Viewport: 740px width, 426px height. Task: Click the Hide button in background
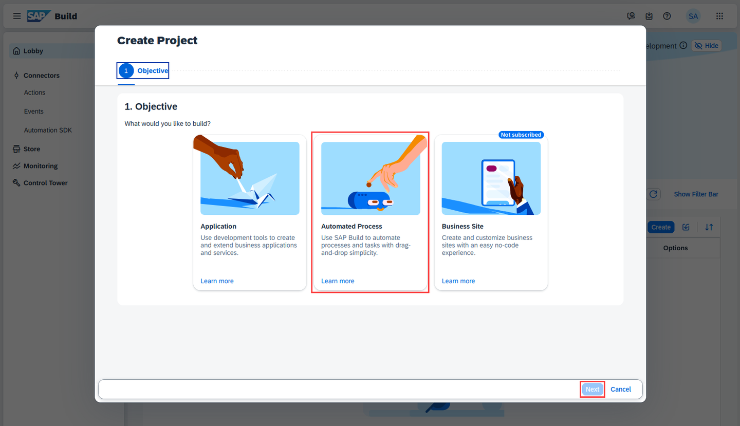[x=707, y=46]
